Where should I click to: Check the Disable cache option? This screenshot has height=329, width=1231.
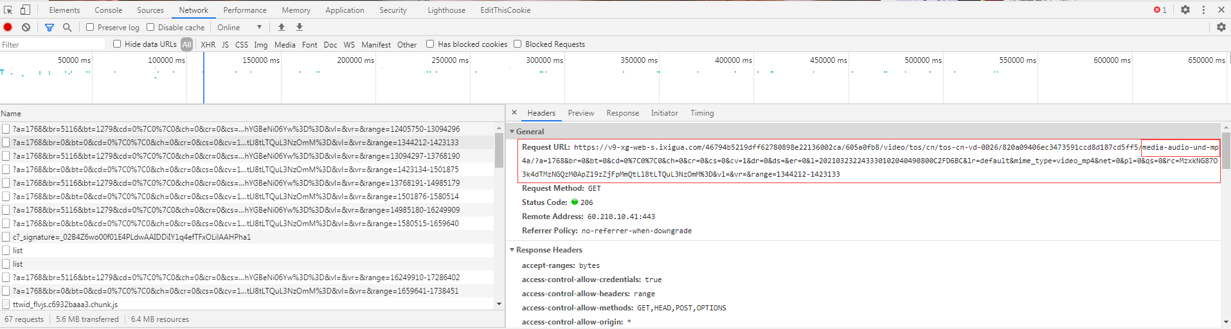coord(150,27)
